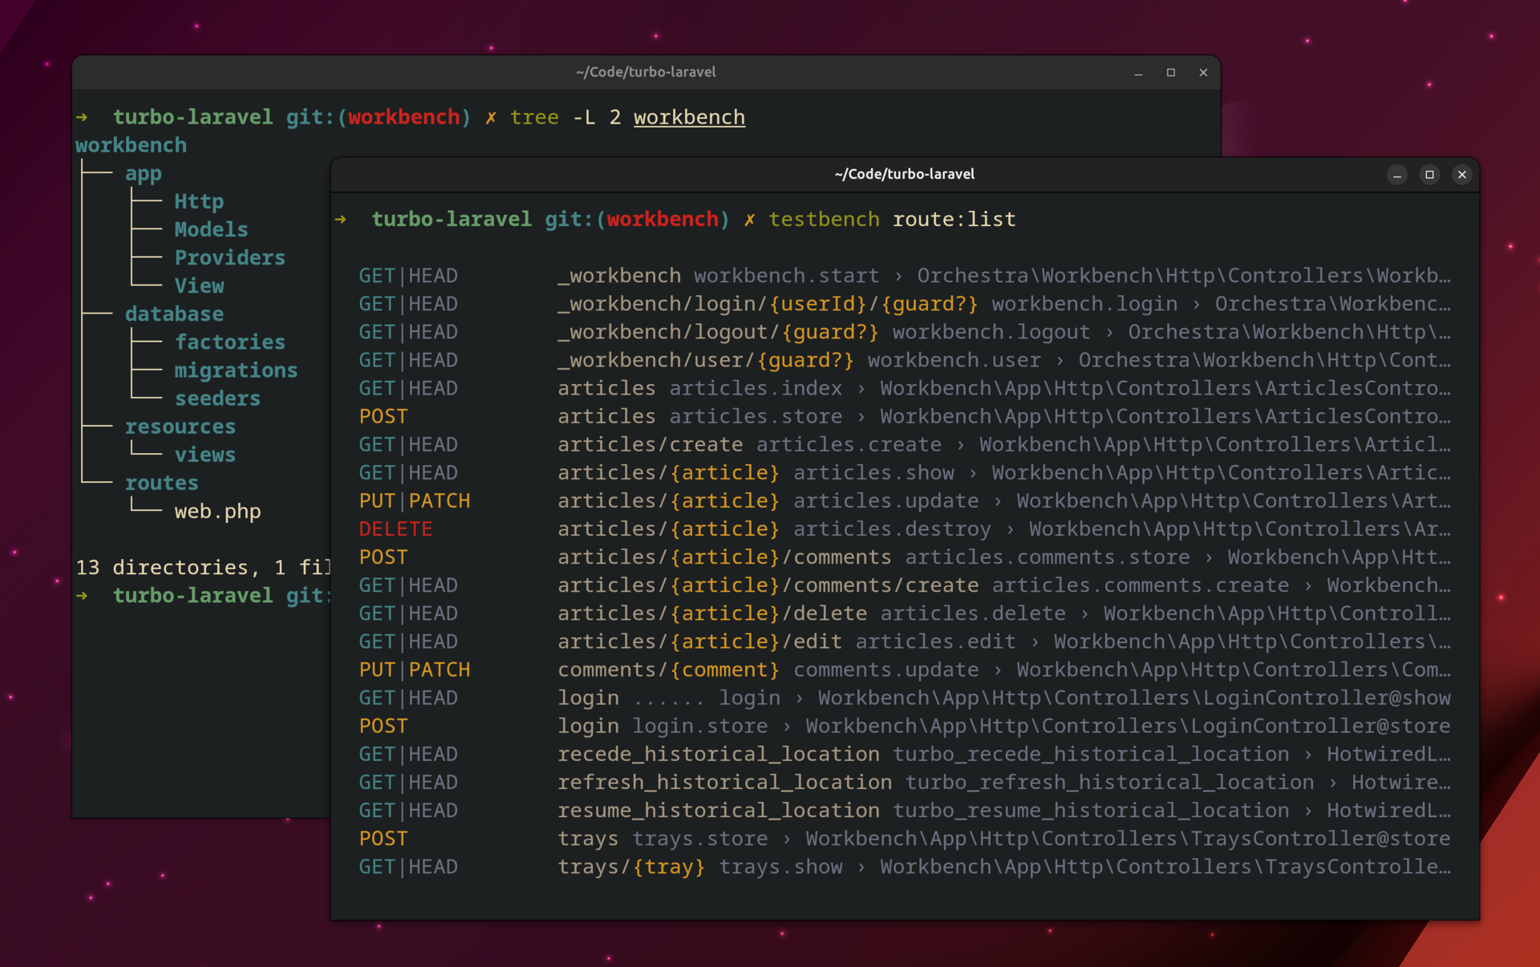Toggle visibility of the workbench tree window
The height and width of the screenshot is (967, 1540).
click(x=1136, y=71)
